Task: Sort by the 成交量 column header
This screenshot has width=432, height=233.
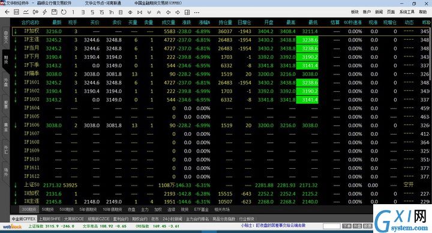Action: pyautogui.click(x=169, y=22)
